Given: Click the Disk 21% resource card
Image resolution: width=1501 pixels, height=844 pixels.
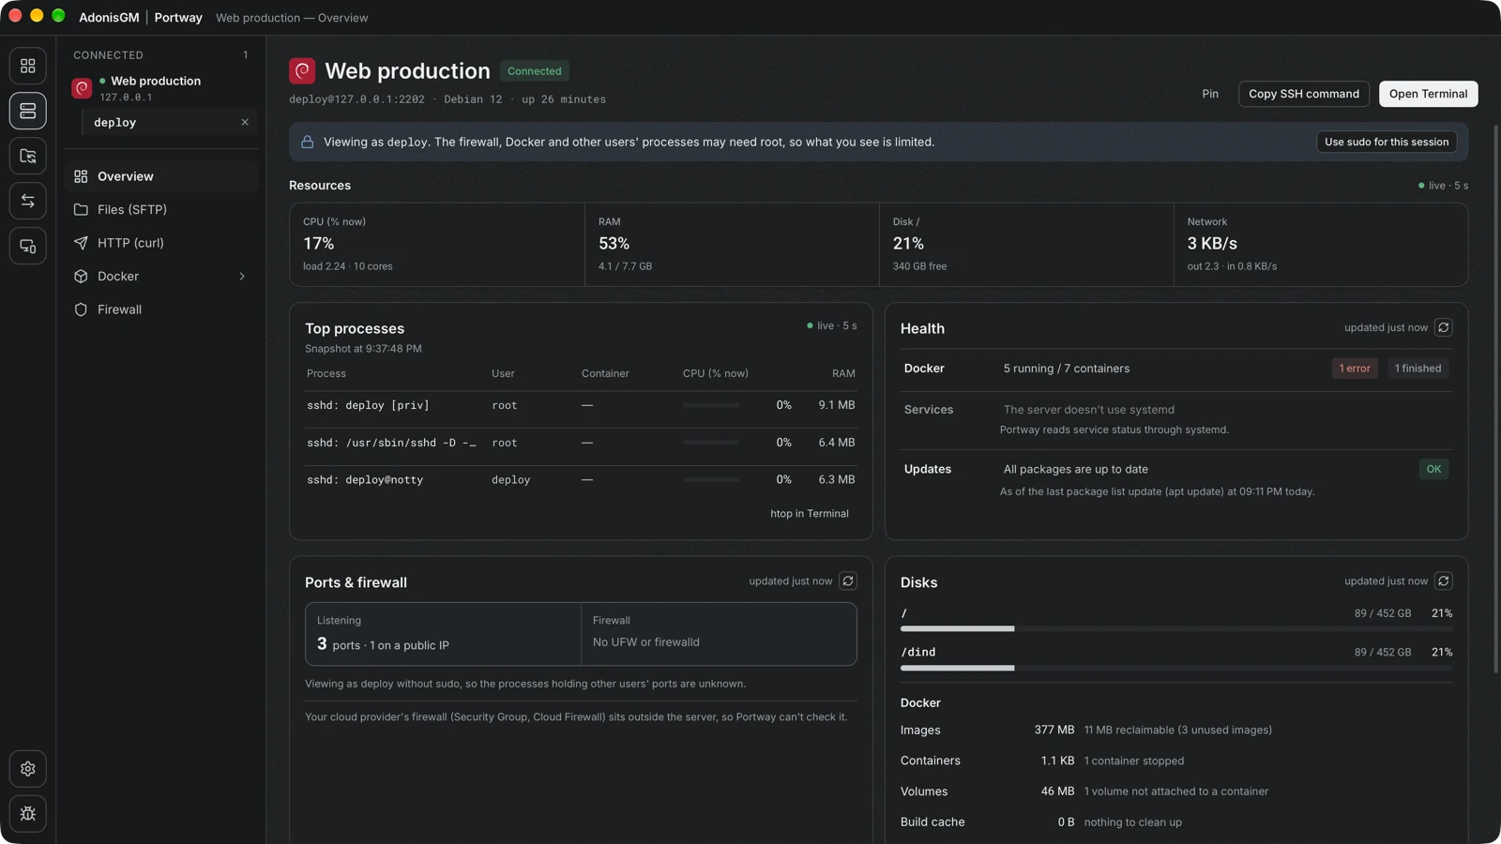Looking at the screenshot, I should (1026, 245).
